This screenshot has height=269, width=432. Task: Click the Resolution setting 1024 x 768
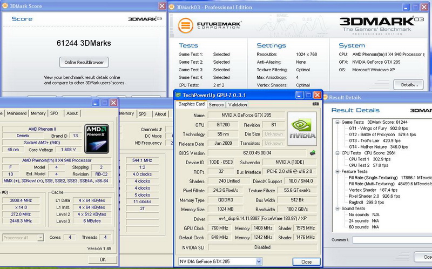click(306, 55)
